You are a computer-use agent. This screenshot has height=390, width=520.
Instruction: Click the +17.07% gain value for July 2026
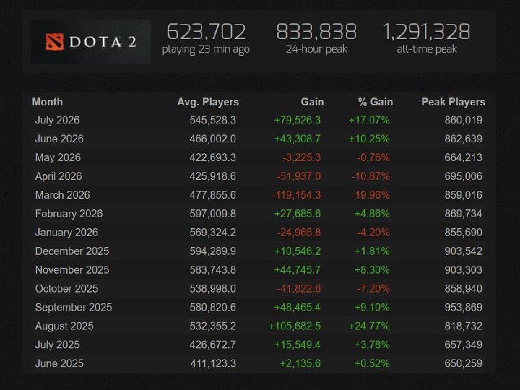point(369,120)
